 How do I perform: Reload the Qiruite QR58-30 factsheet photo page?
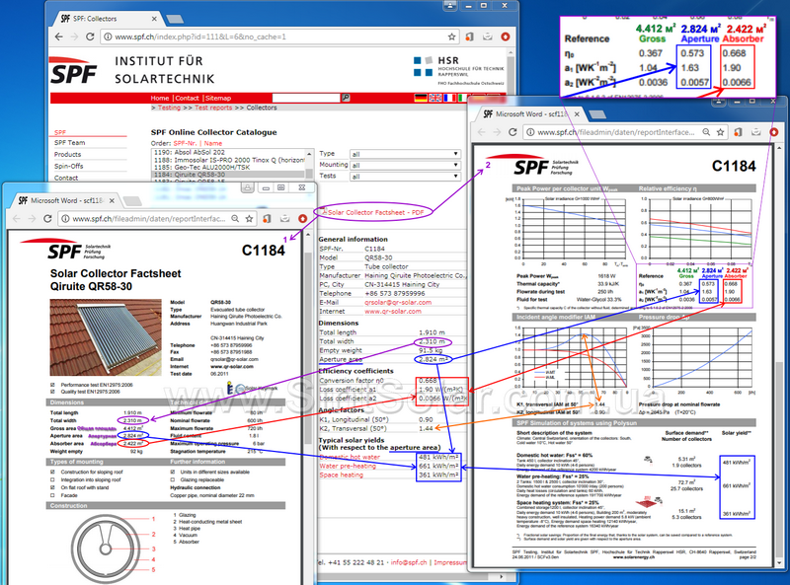[47, 218]
